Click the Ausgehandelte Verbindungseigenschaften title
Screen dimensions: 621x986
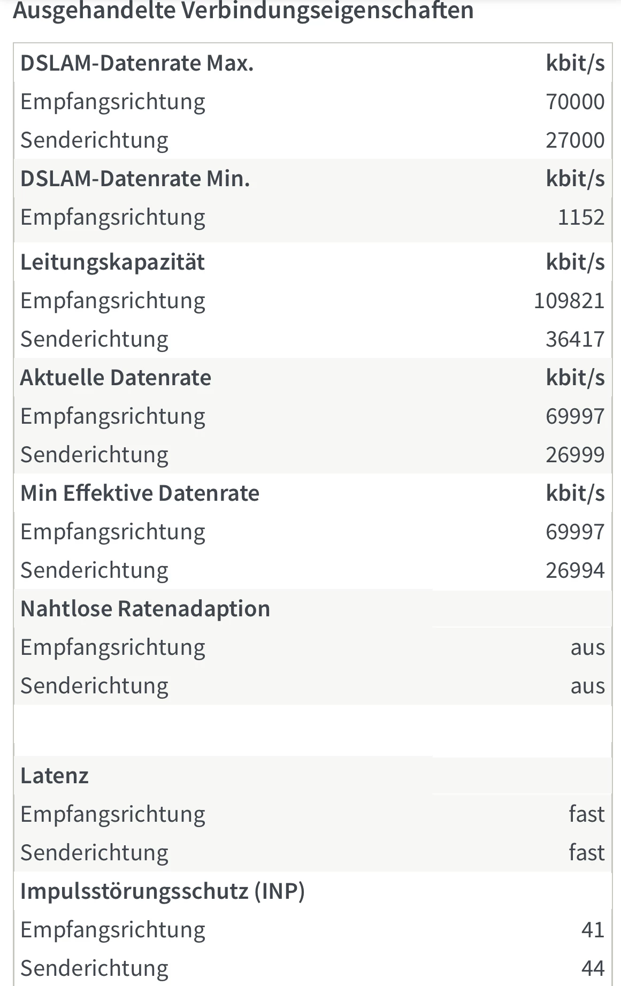tap(243, 10)
